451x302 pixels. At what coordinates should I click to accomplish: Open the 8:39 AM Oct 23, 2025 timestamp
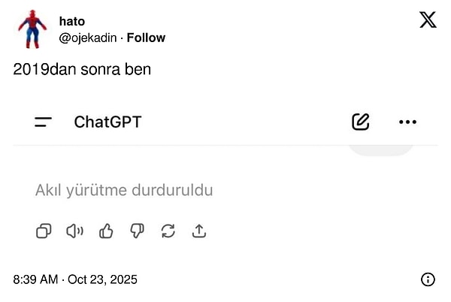click(x=75, y=279)
